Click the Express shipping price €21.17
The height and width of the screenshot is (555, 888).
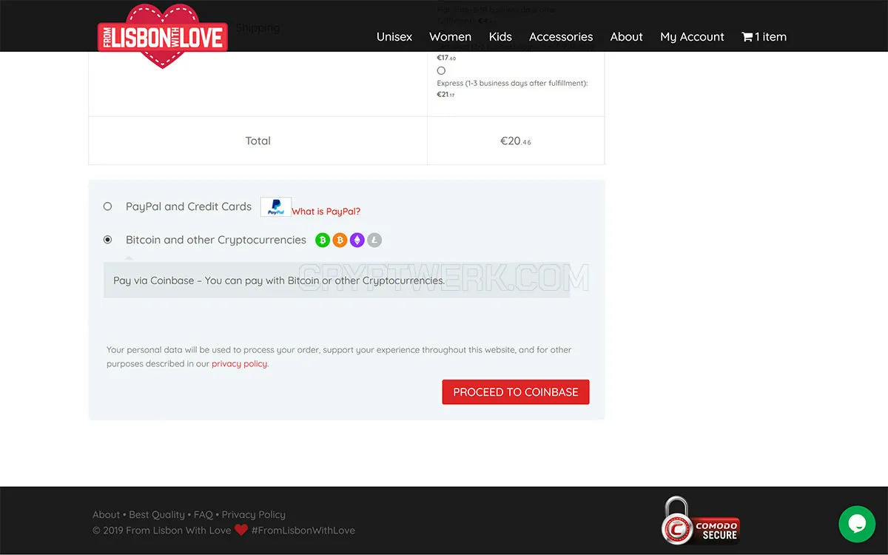tap(446, 95)
